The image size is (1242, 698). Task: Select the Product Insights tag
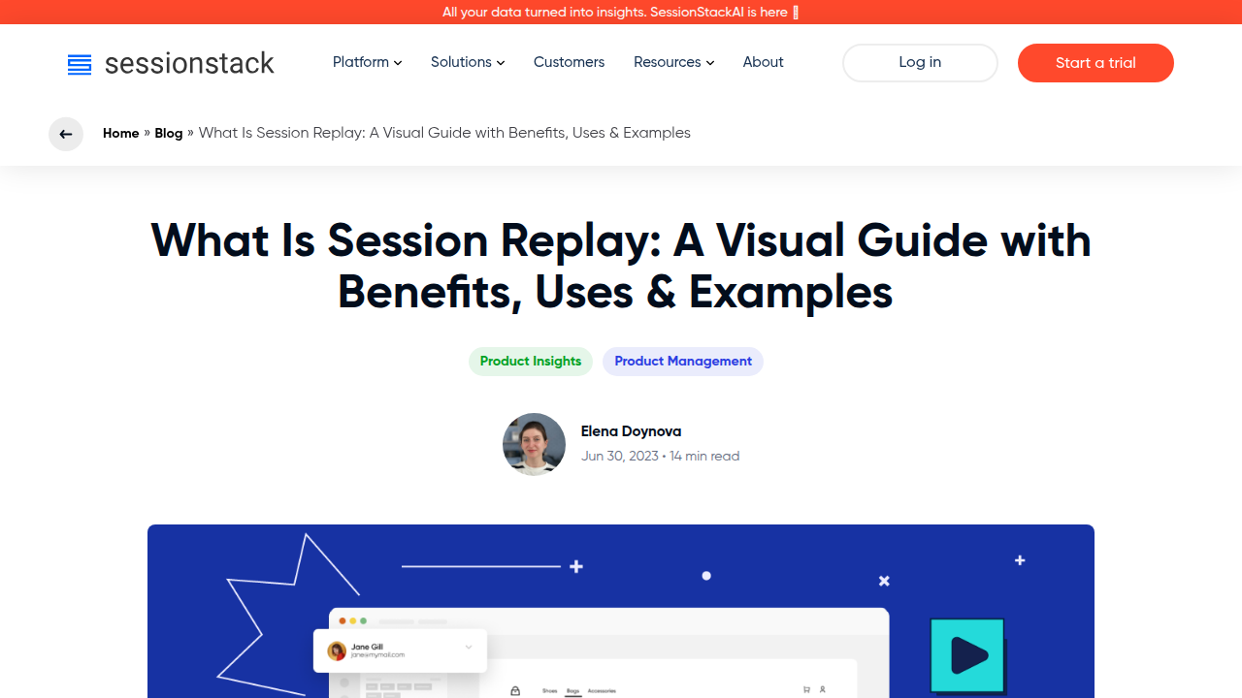click(x=531, y=362)
